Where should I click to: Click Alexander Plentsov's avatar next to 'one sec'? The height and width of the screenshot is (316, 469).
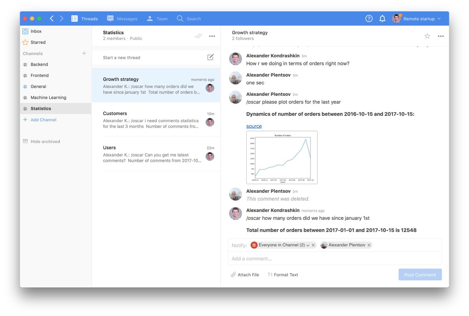tap(236, 78)
